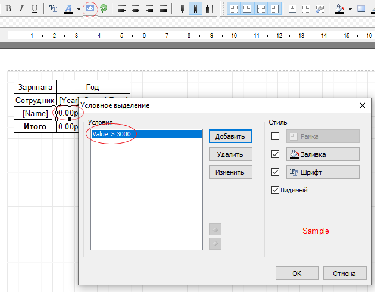The width and height of the screenshot is (375, 292).
Task: Toggle bold formatting
Action: click(8, 8)
